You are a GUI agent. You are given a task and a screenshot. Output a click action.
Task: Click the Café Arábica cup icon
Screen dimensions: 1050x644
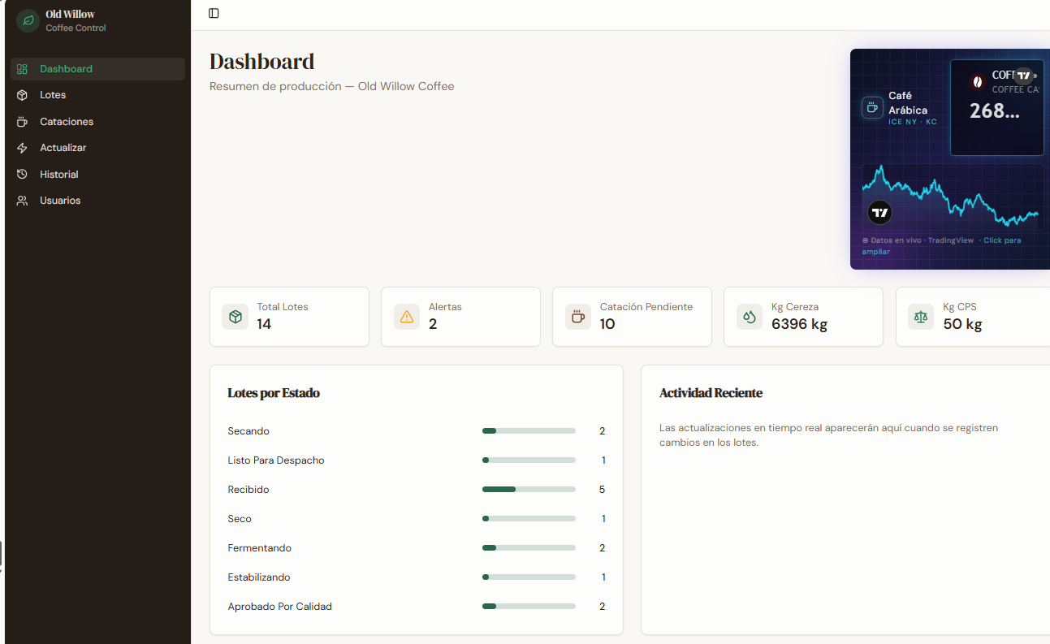pos(872,107)
